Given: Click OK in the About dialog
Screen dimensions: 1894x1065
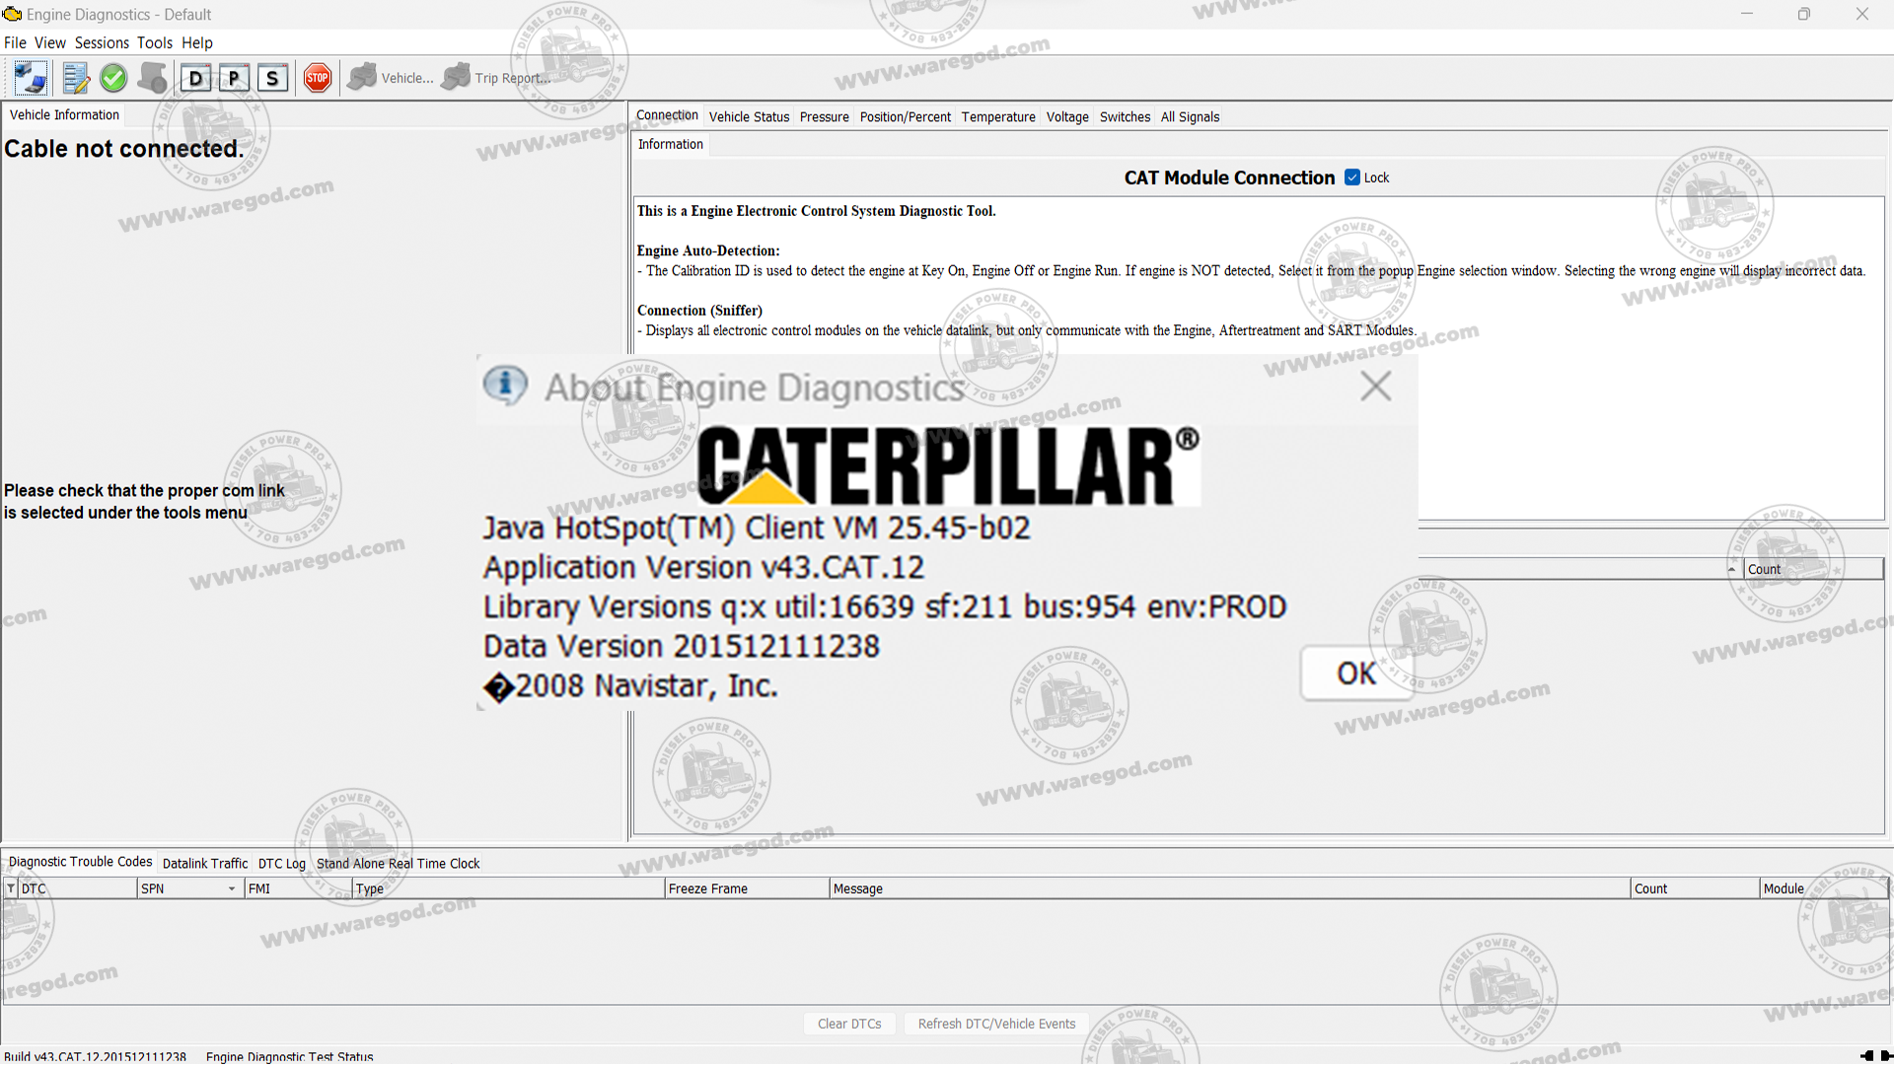Looking at the screenshot, I should 1355,674.
